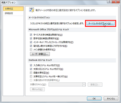This screenshot has width=121, height=103.
Task: Open the ユーザー辞書(C) dialog
Action: 40,54
